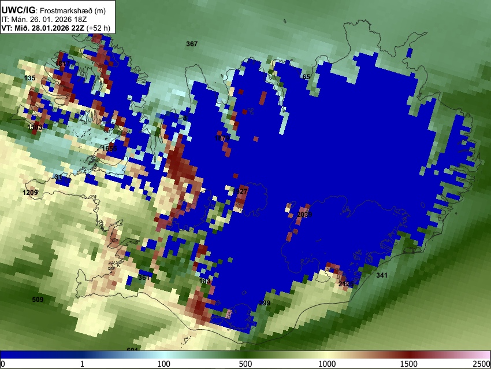Click the map value label "2039"

tap(304, 215)
